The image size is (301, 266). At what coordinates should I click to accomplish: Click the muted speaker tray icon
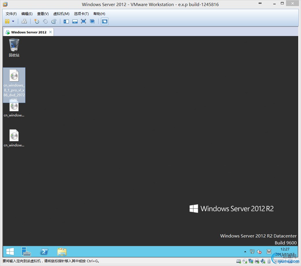[x=259, y=252]
